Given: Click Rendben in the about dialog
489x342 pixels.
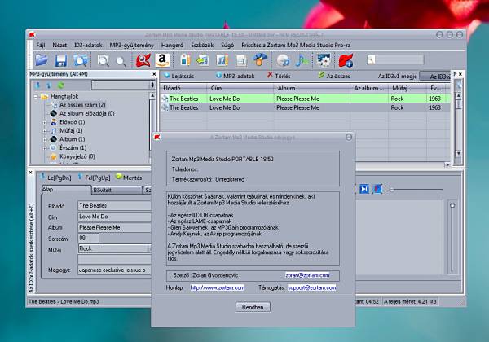Looking at the screenshot, I should (x=253, y=307).
